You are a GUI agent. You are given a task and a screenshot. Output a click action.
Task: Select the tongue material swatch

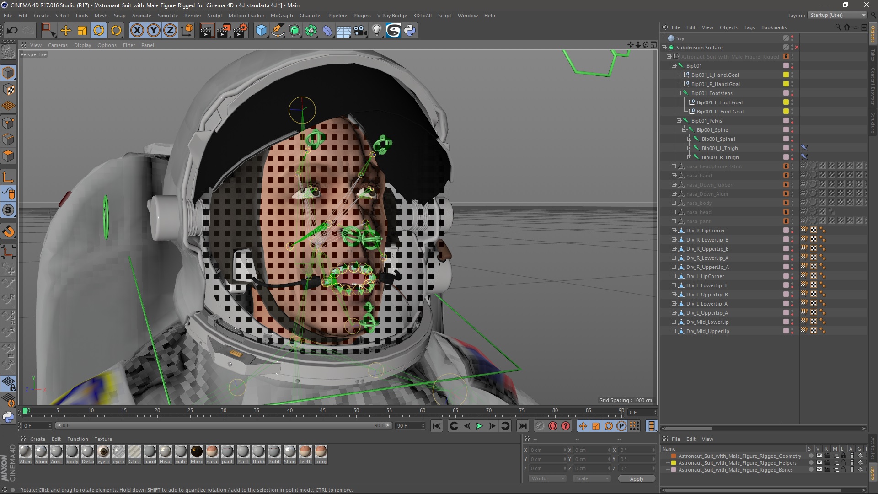point(321,455)
